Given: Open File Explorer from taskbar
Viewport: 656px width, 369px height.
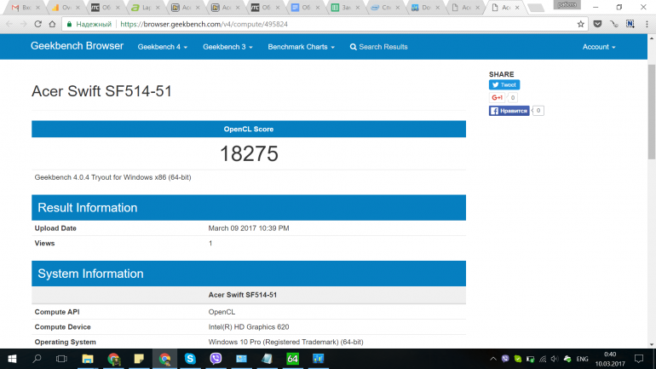Looking at the screenshot, I should point(88,359).
